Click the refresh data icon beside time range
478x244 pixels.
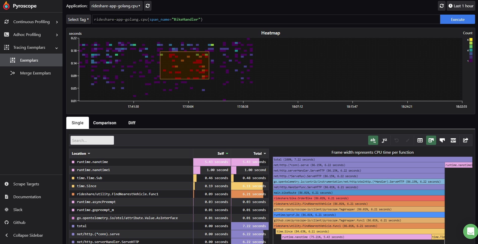point(441,6)
